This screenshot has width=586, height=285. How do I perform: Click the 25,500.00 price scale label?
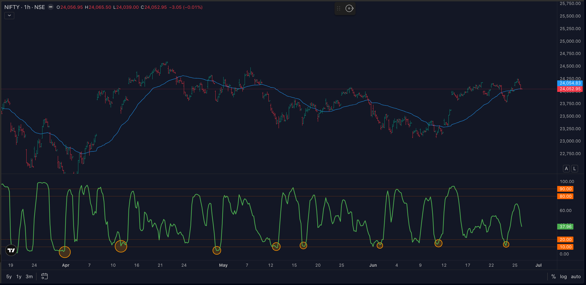click(x=570, y=16)
